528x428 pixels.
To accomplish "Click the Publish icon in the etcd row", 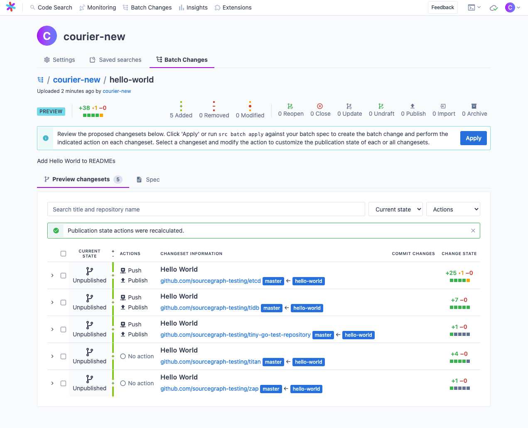I will point(123,280).
